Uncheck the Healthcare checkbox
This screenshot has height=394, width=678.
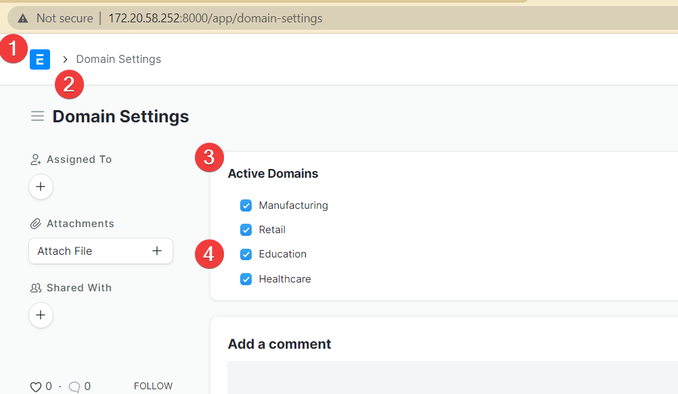tap(246, 278)
